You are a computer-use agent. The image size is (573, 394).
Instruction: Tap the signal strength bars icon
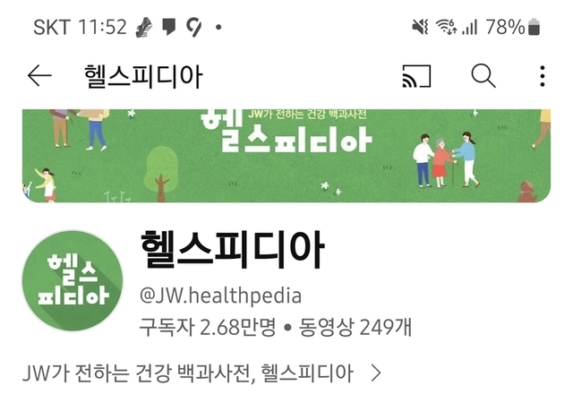(x=469, y=27)
